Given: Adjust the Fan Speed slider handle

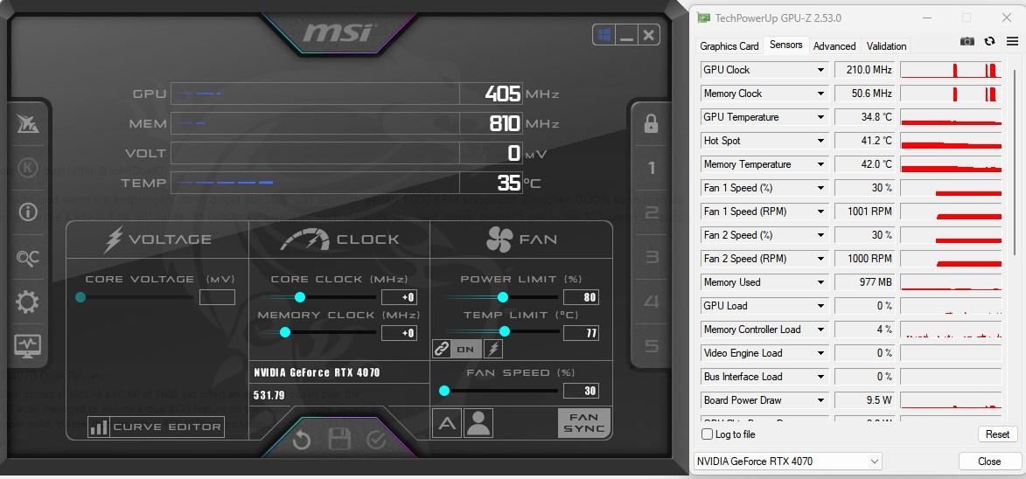Looking at the screenshot, I should 444,391.
